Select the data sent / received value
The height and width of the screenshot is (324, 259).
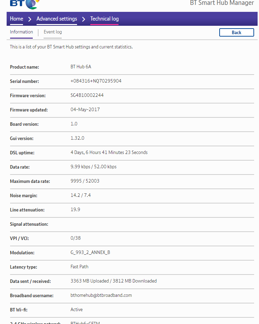point(114,281)
